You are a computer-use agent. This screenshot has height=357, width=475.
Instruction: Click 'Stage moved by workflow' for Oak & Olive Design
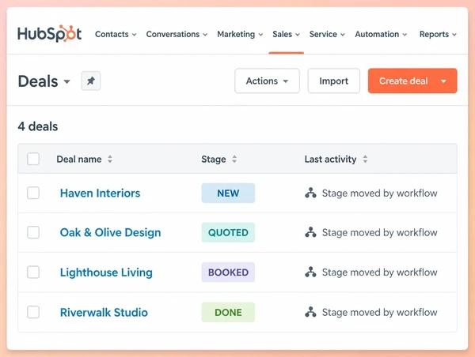click(379, 232)
